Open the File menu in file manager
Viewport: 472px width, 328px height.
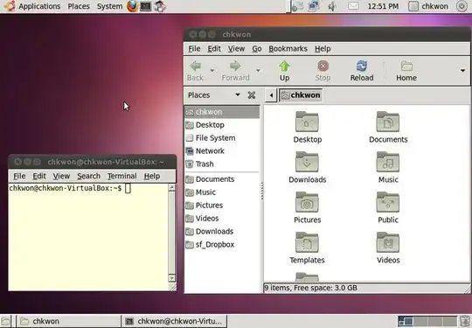point(194,49)
